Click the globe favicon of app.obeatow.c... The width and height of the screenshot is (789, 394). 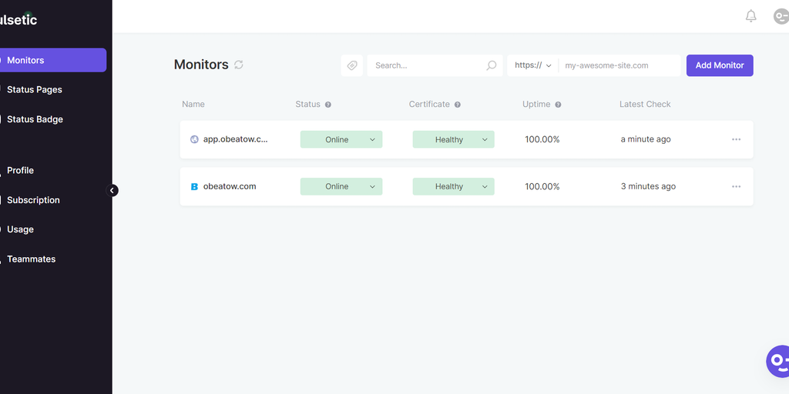coord(194,139)
